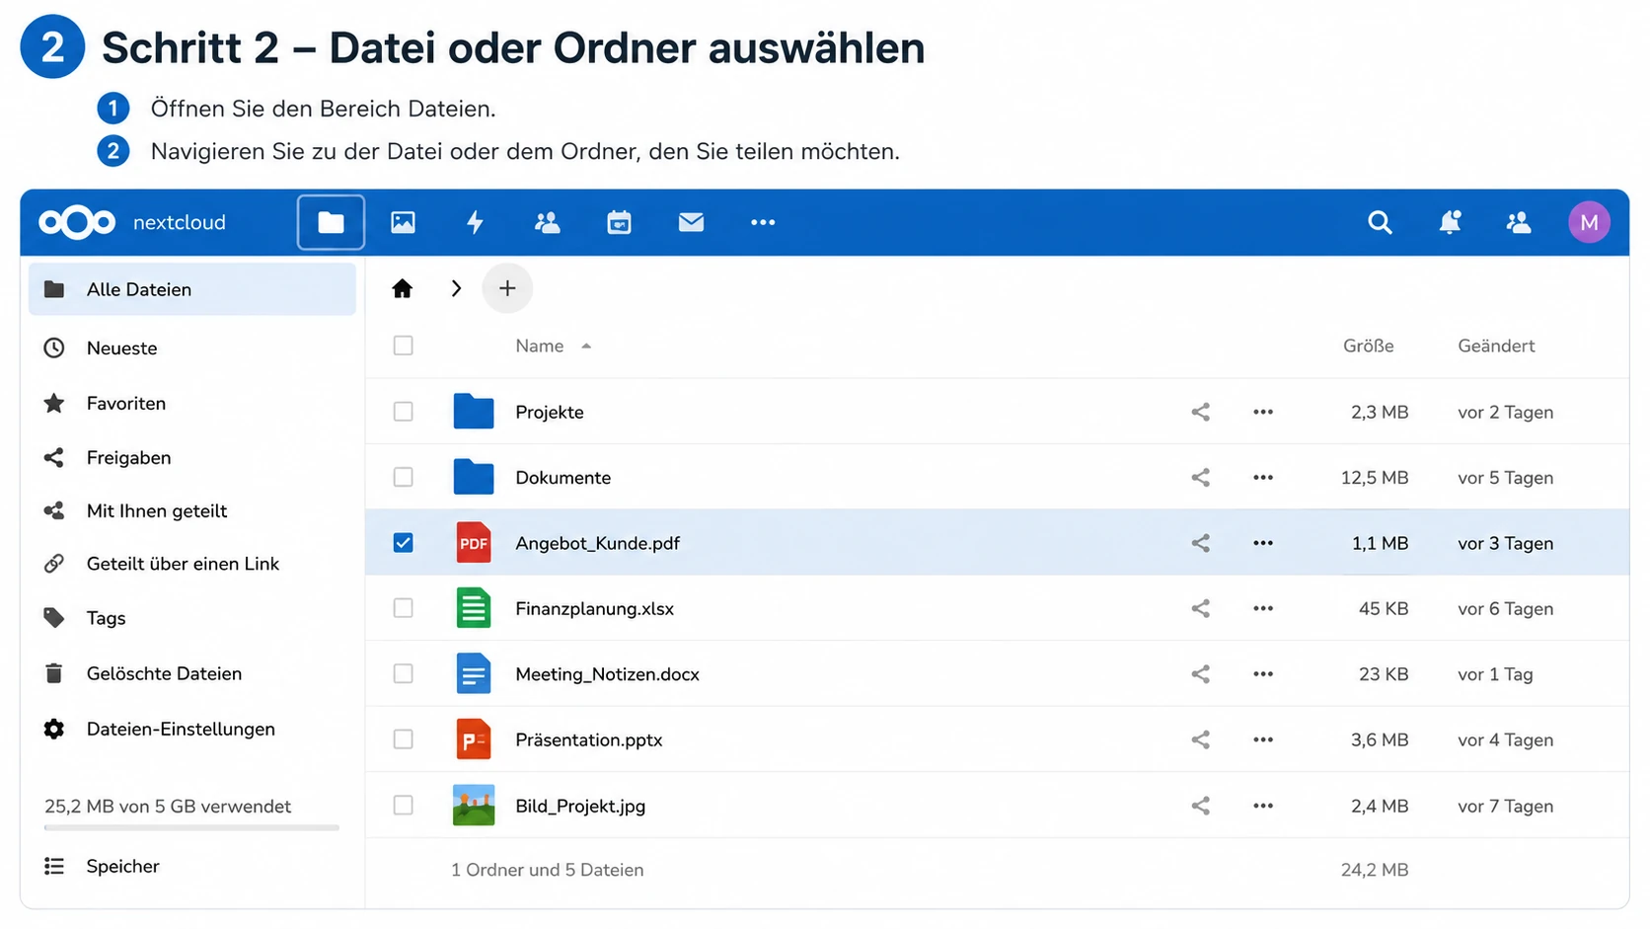The image size is (1650, 929).
Task: Open notifications bell icon
Action: click(1450, 222)
